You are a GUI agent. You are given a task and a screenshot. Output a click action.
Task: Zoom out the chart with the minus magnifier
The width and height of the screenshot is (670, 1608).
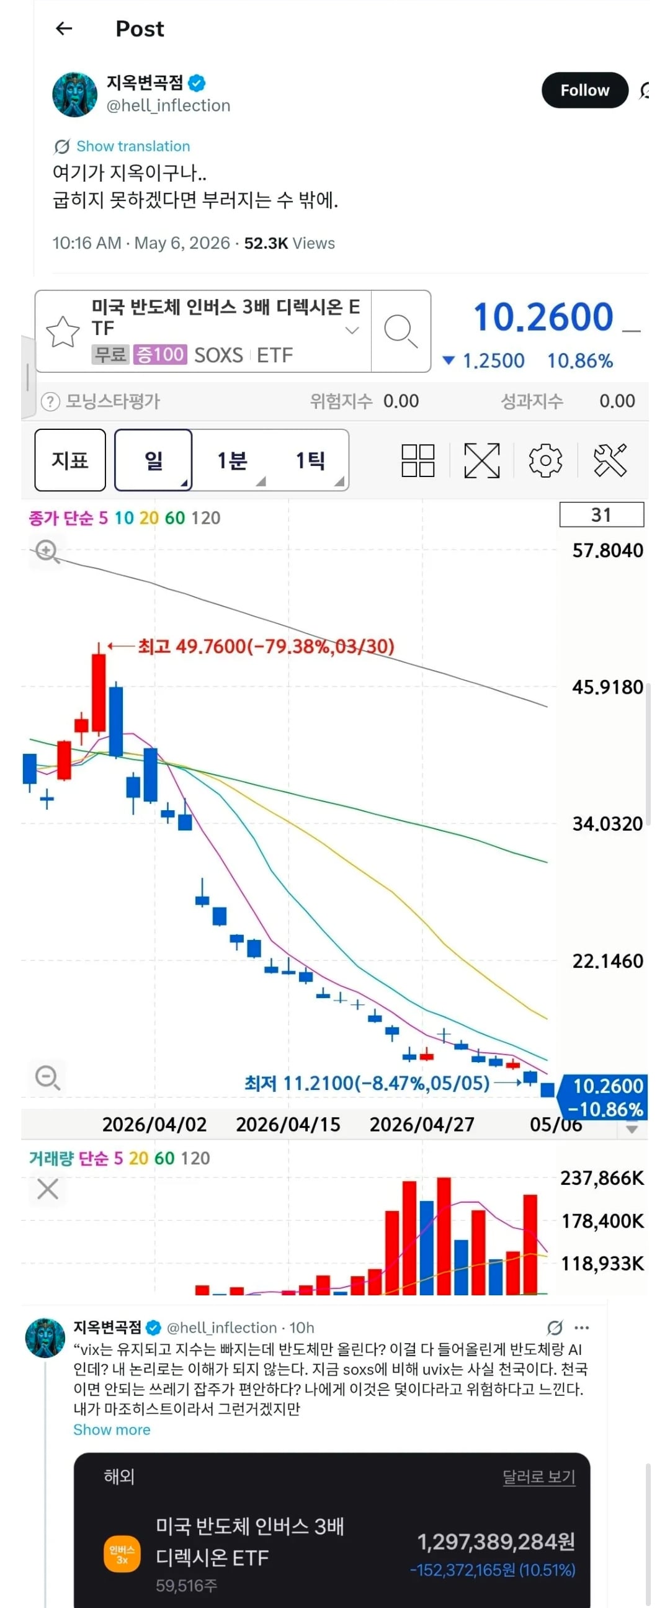tap(47, 1078)
